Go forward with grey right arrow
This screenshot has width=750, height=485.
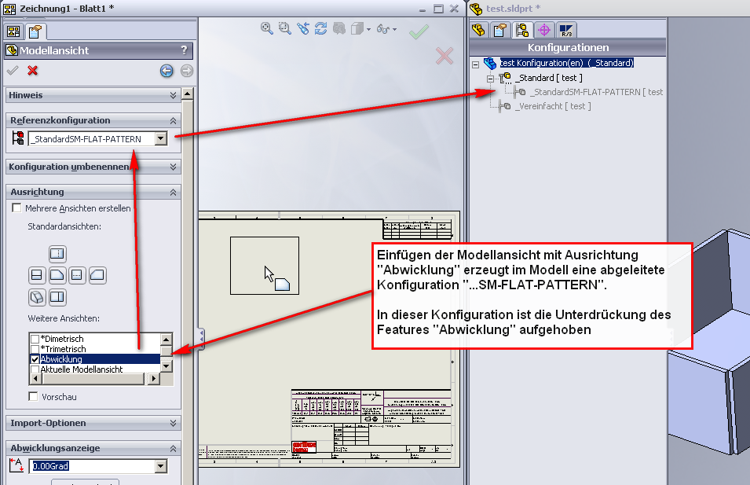pos(187,71)
